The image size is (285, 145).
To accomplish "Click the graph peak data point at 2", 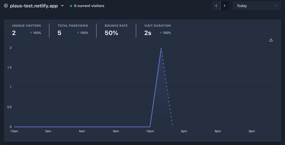I will (x=161, y=48).
